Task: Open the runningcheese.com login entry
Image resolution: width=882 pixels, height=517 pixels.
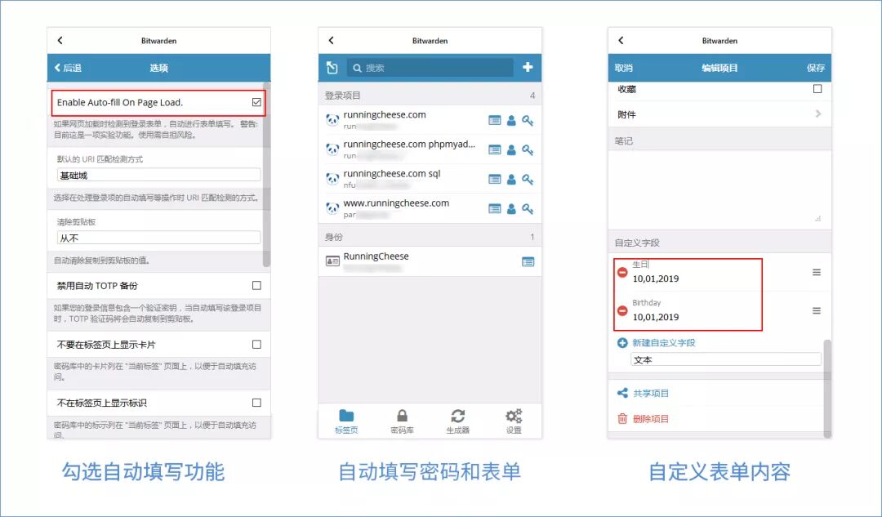Action: tap(404, 120)
